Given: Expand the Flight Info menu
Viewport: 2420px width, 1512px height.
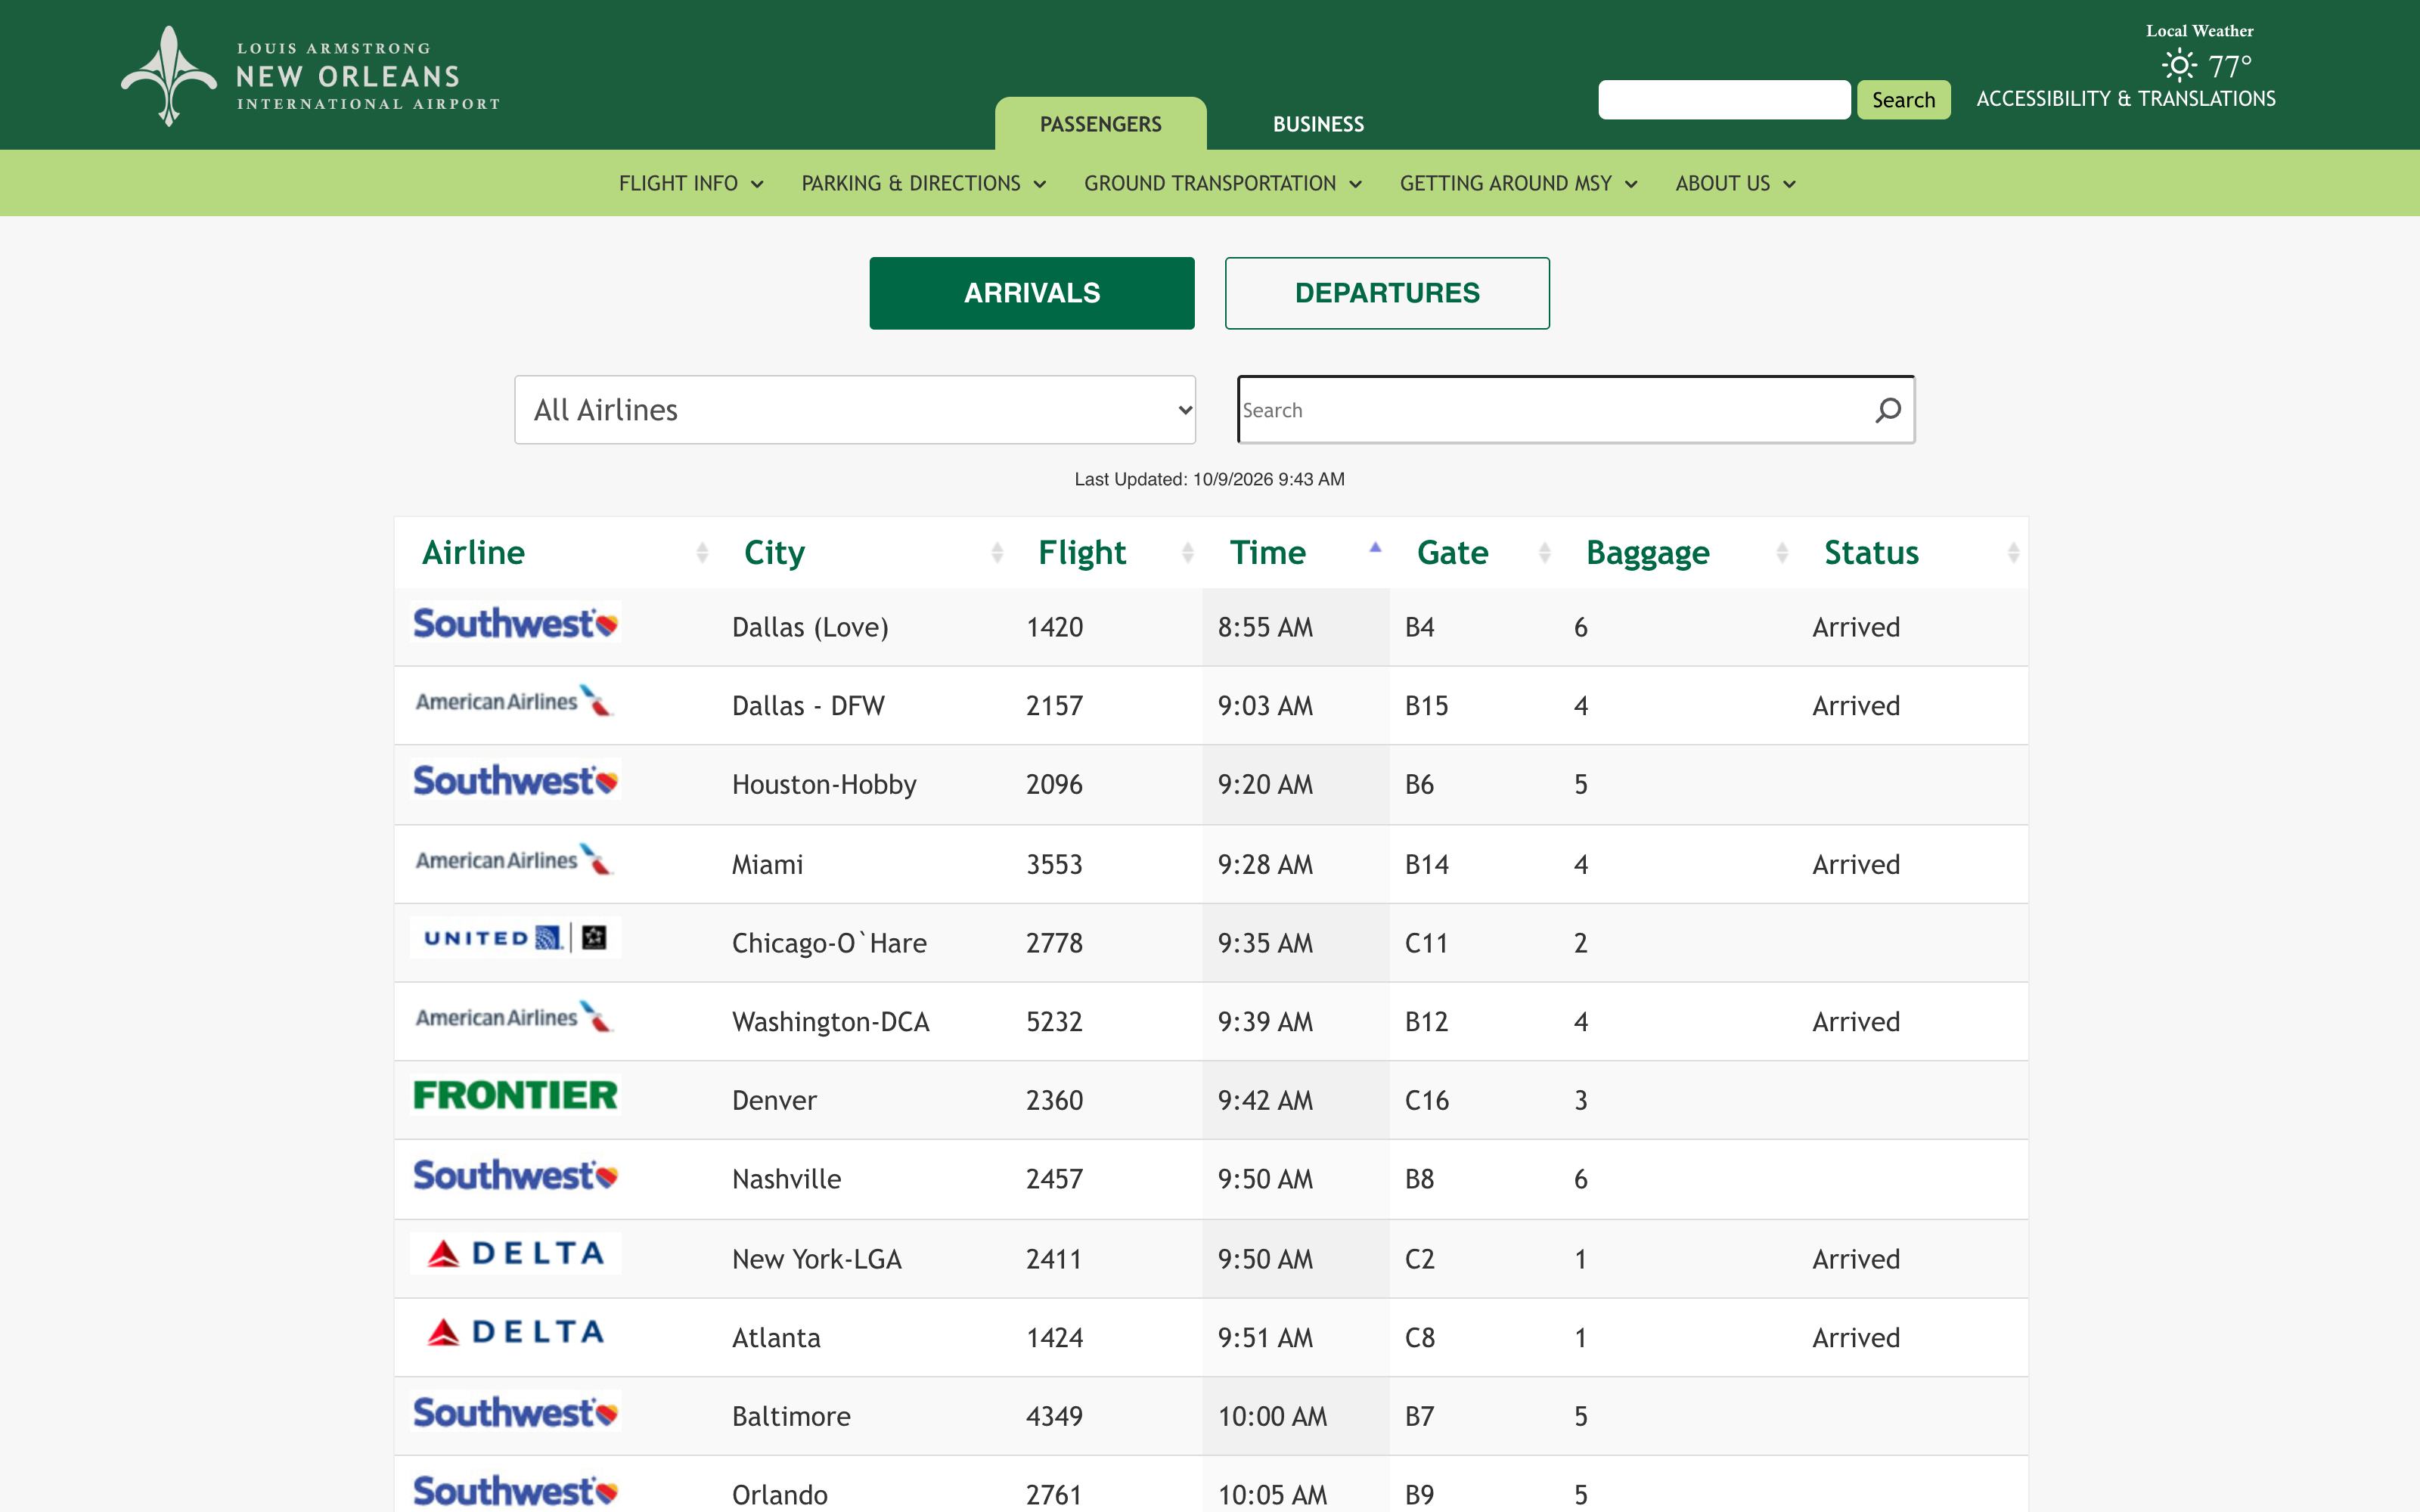Looking at the screenshot, I should coord(691,183).
